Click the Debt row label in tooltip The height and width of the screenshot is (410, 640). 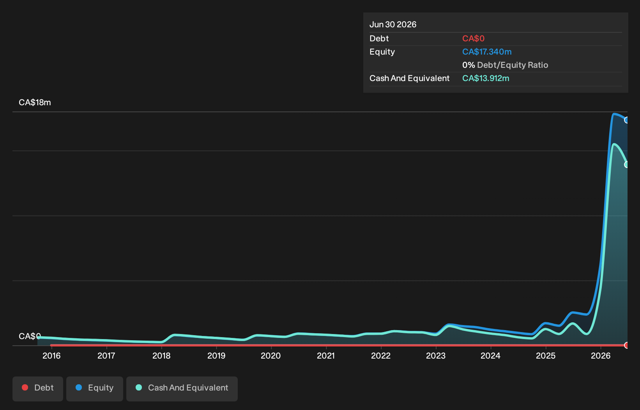(x=379, y=39)
